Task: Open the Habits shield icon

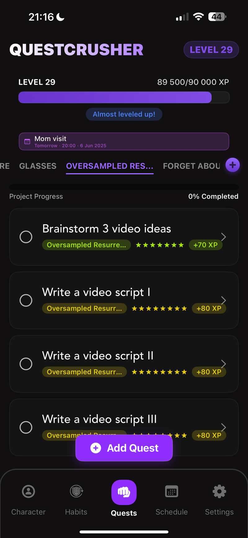Action: (x=76, y=491)
